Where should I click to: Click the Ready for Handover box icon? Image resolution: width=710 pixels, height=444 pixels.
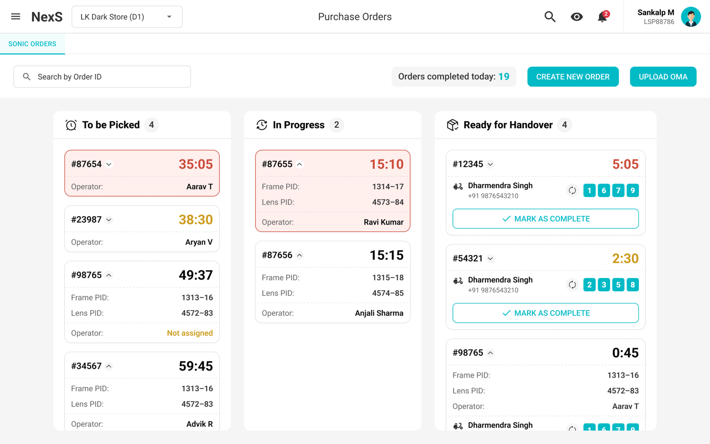click(452, 125)
